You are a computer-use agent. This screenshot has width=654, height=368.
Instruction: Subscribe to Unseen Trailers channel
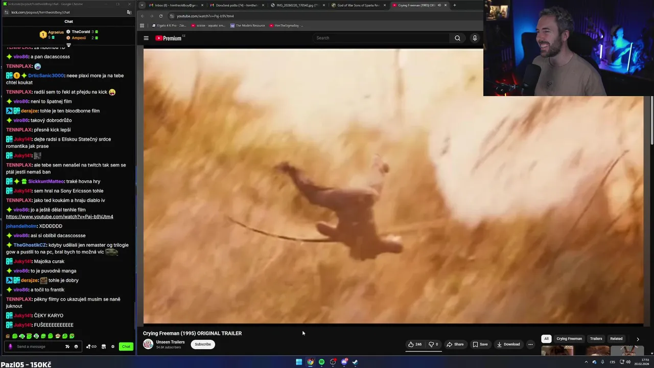(x=202, y=344)
